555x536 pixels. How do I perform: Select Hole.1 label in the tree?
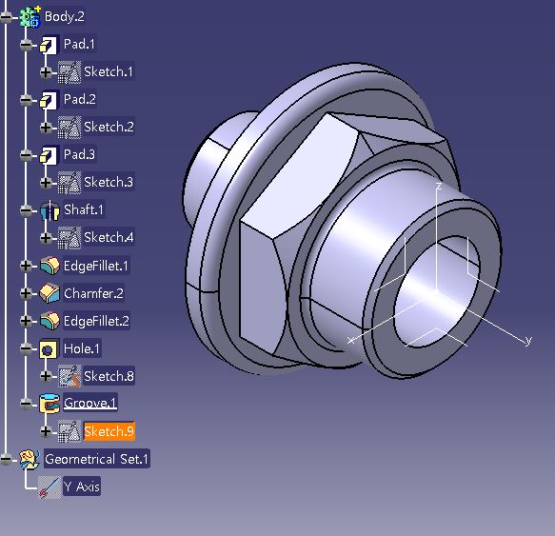(82, 348)
